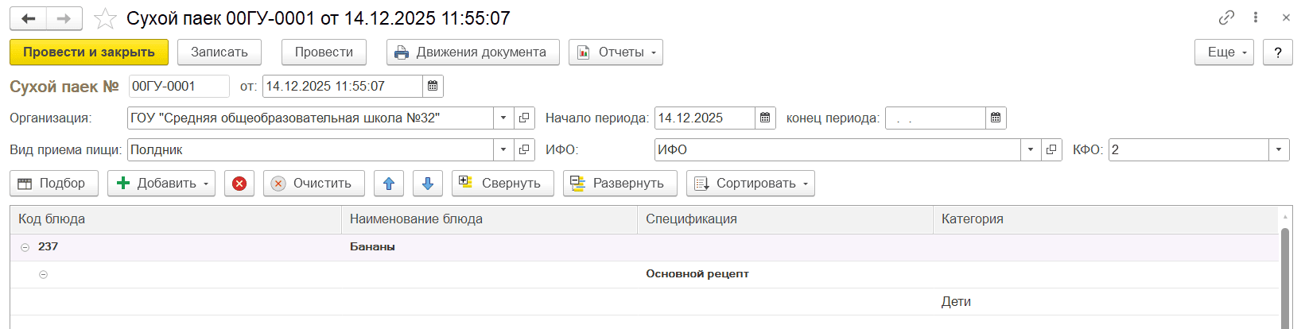1305x329 pixels.
Task: Navigate back with left arrow
Action: coord(29,18)
